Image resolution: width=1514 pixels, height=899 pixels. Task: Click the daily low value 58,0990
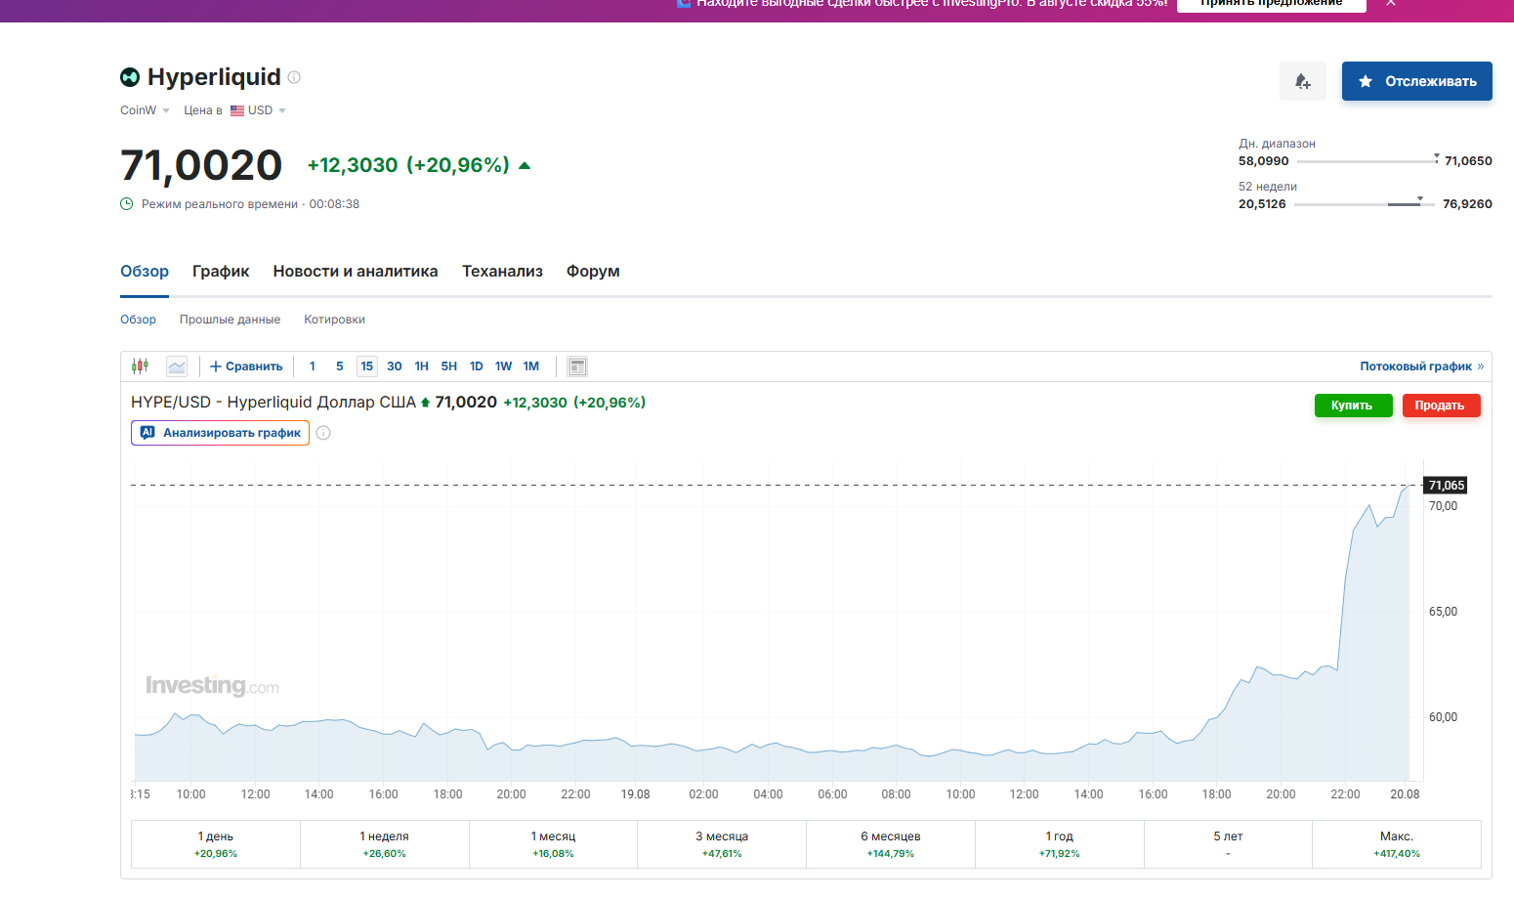coord(1264,161)
